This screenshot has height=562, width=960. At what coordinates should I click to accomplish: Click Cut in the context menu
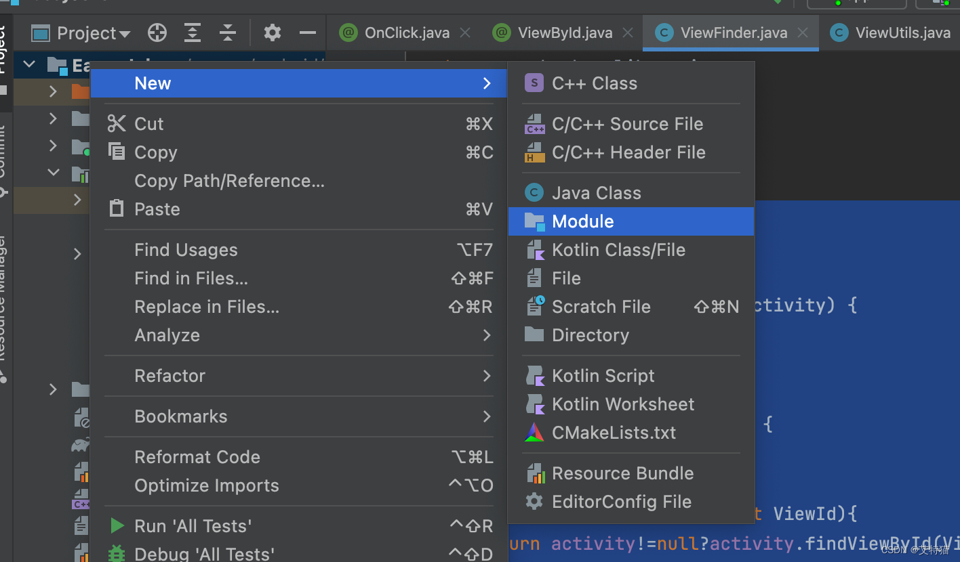tap(149, 124)
